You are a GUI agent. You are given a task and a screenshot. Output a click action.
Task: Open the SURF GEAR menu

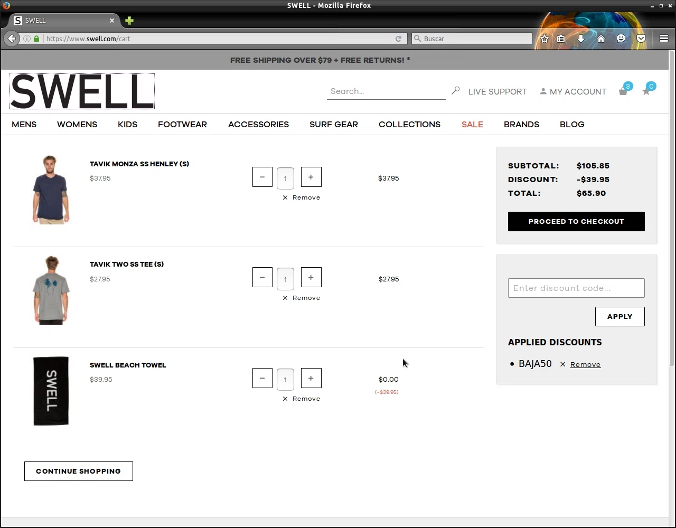(334, 125)
